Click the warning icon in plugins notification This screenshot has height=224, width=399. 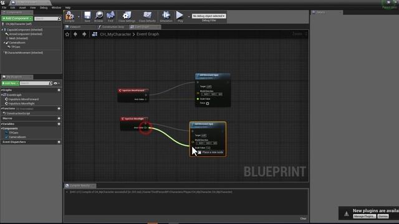pyautogui.click(x=347, y=213)
